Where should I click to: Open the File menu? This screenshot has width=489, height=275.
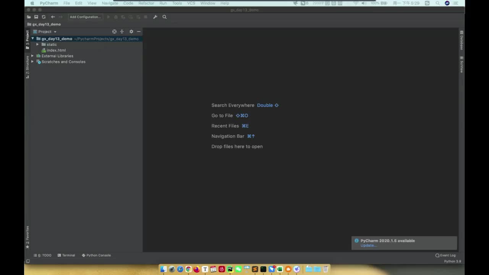coord(66,3)
